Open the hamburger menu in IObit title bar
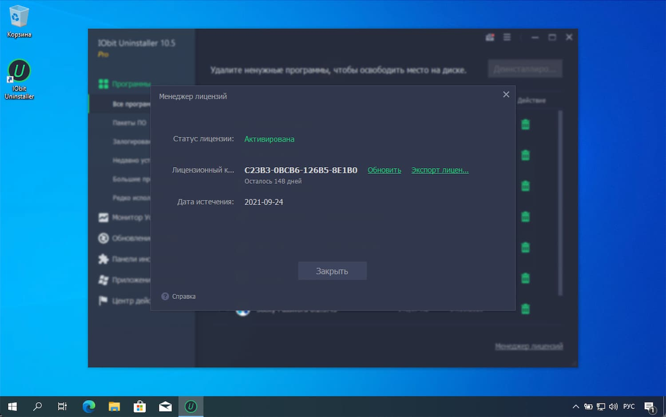The width and height of the screenshot is (666, 417). click(x=507, y=38)
